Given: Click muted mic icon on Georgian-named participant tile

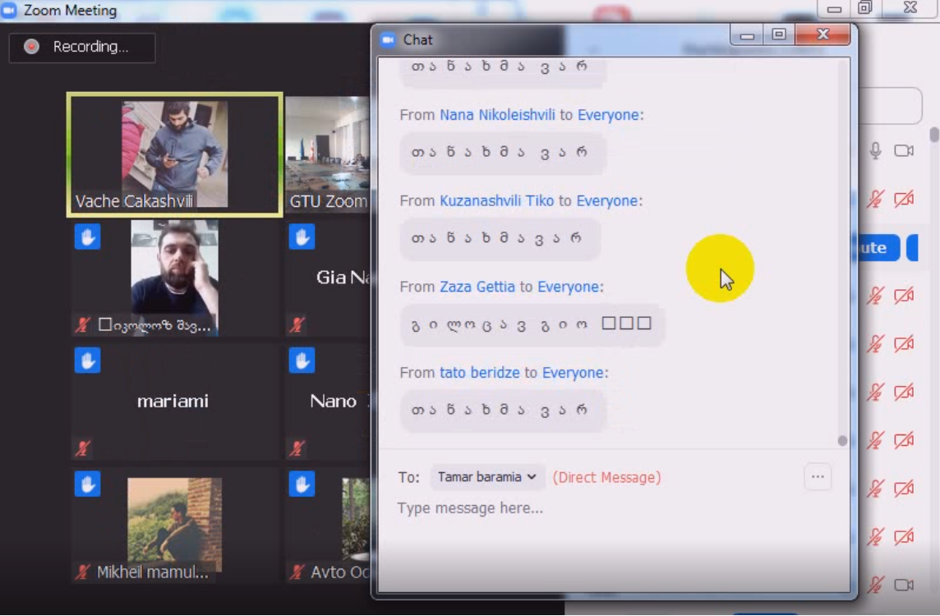Looking at the screenshot, I should (83, 324).
